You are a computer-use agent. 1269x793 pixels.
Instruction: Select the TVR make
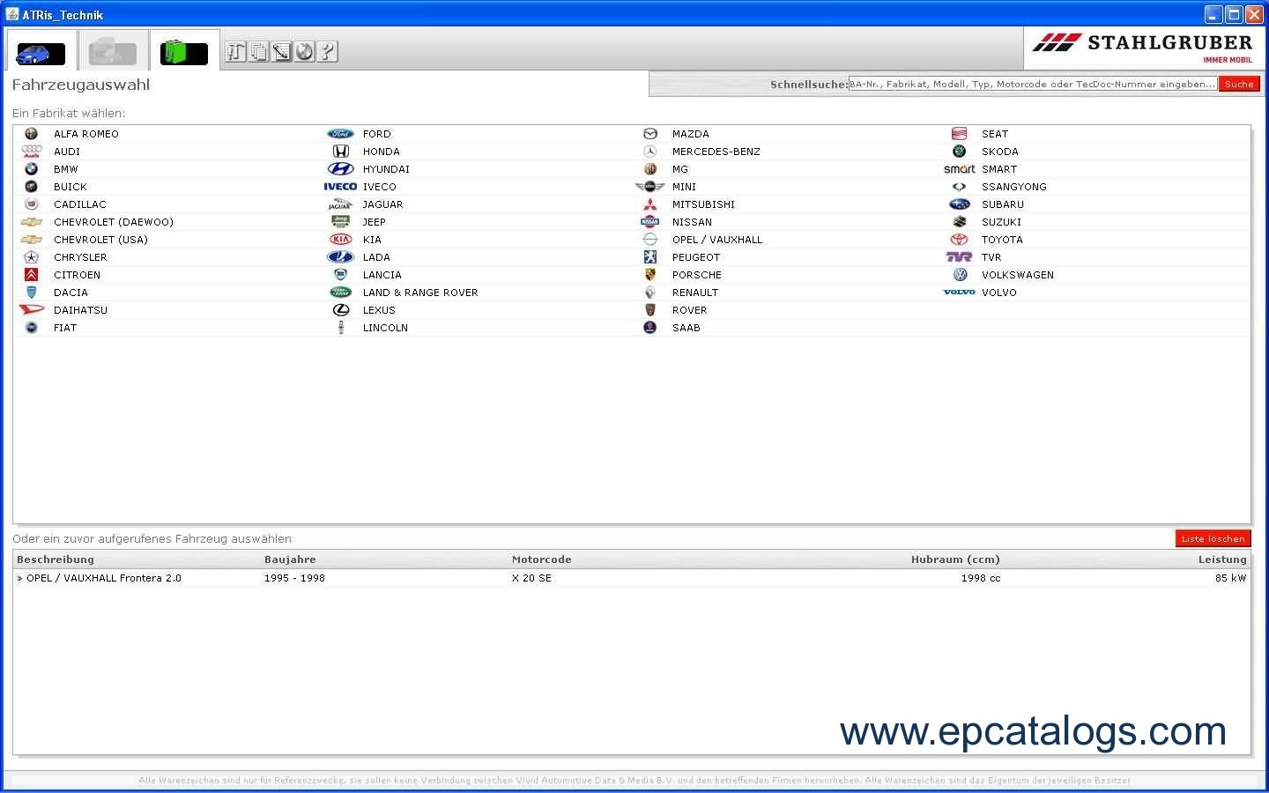tap(991, 257)
